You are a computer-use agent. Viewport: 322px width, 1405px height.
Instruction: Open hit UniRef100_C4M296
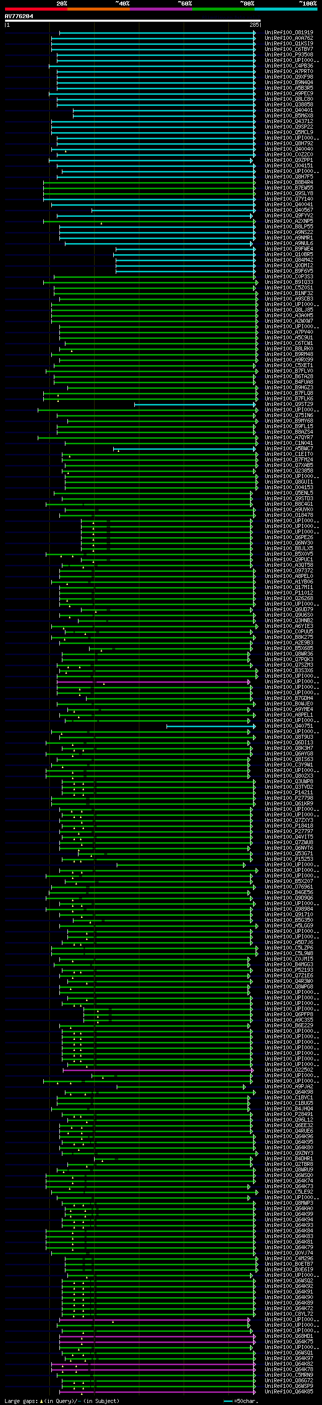coord(289,1258)
